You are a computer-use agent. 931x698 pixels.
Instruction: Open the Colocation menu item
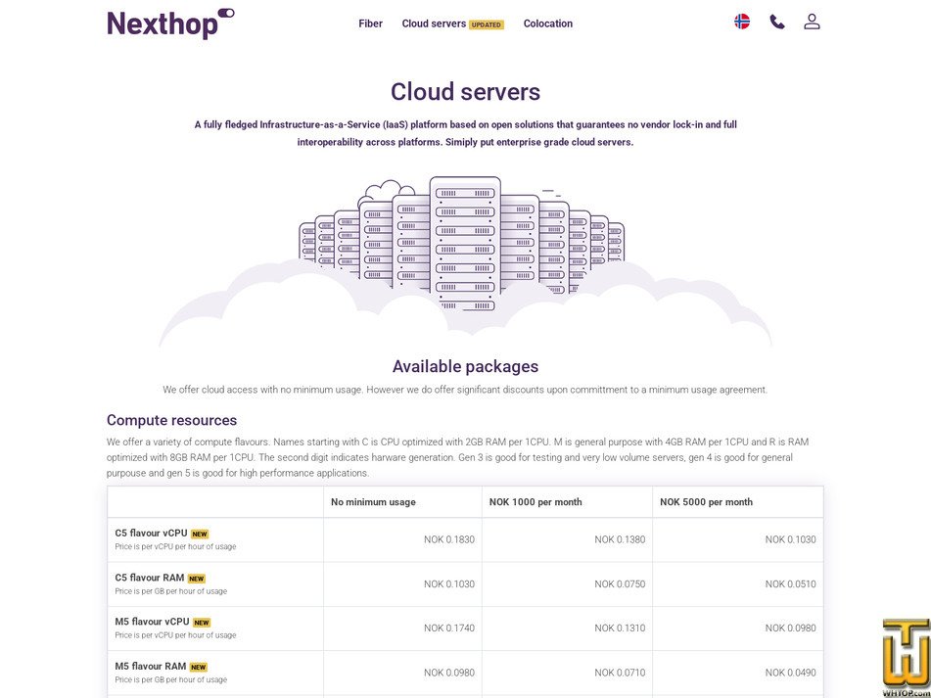548,23
